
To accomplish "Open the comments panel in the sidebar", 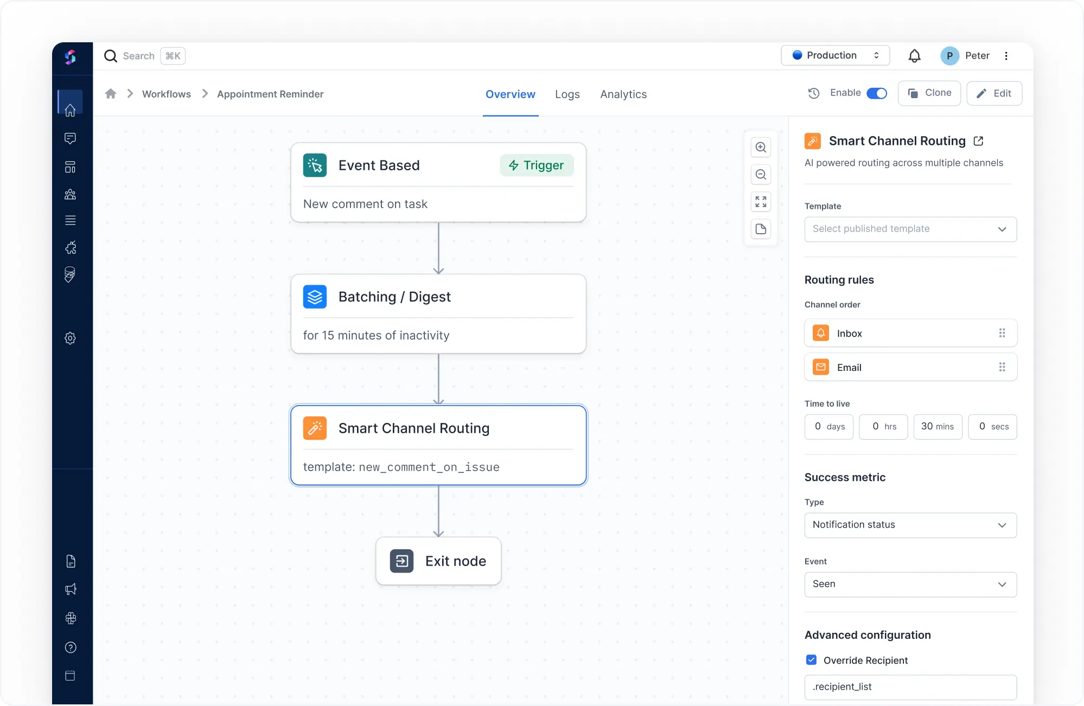I will click(70, 139).
